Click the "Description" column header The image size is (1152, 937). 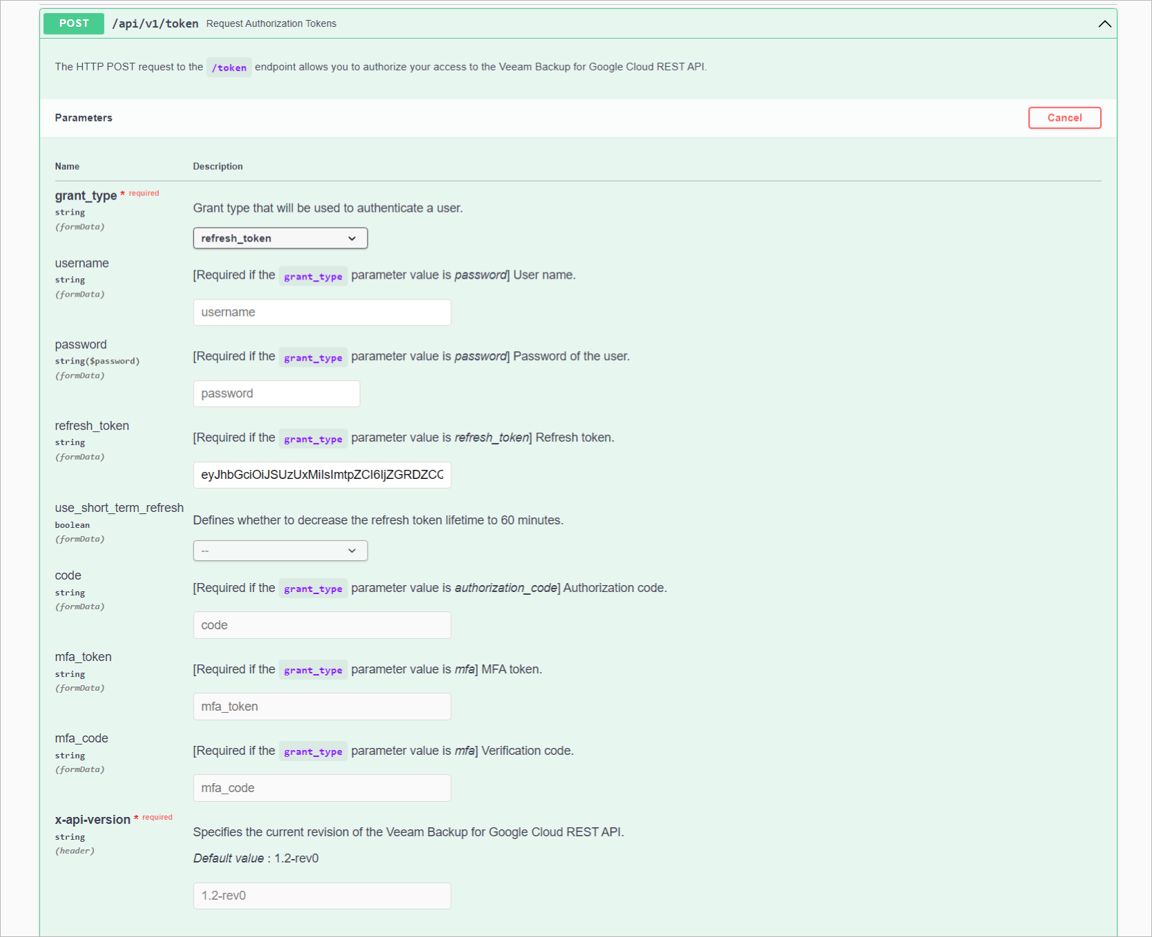pos(218,166)
